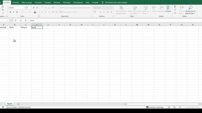Click the red font color A swatch

(x=35, y=12)
